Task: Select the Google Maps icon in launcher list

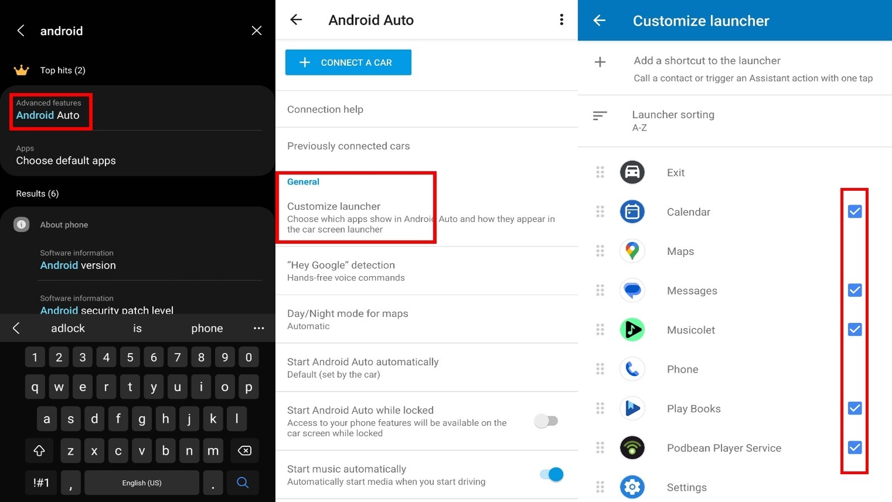Action: [x=632, y=251]
